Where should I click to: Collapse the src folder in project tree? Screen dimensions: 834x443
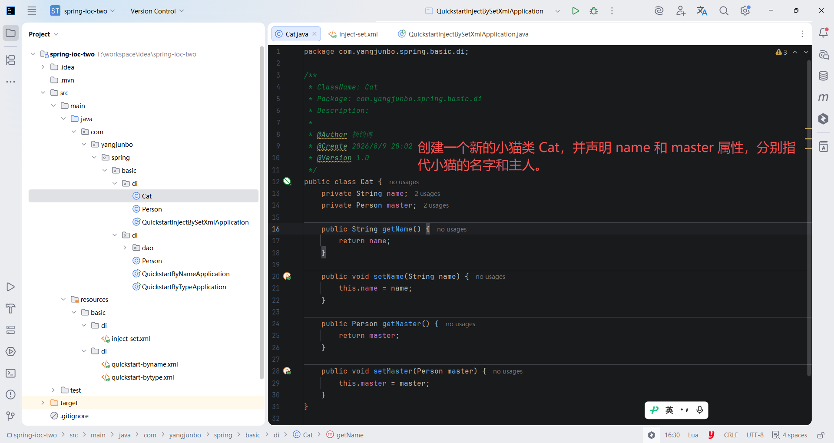click(x=43, y=93)
